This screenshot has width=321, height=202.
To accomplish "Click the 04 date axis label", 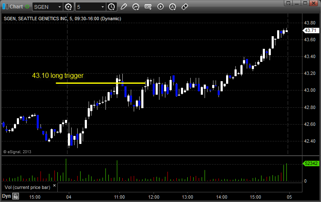I will click(69, 197).
